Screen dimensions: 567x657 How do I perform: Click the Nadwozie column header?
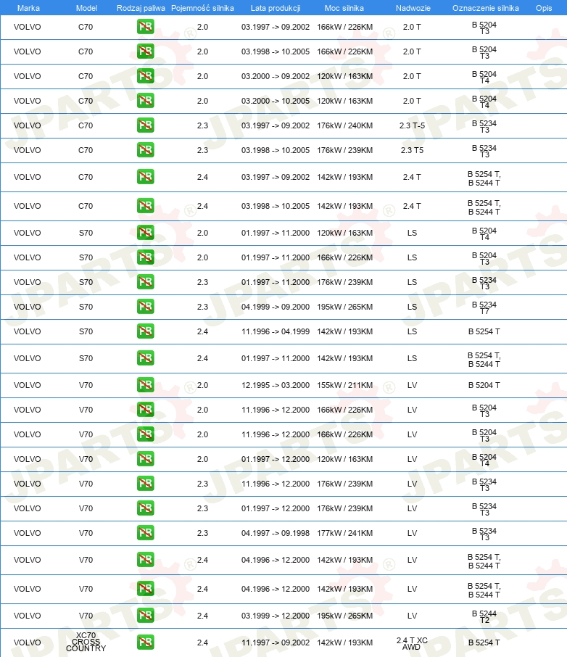413,8
